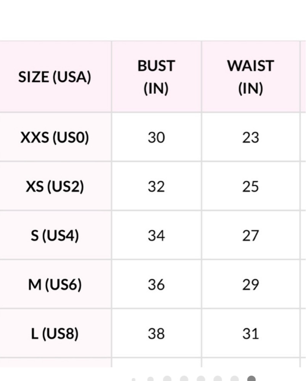Click waist value 23 in the XXS row
The width and height of the screenshot is (306, 381).
[251, 138]
